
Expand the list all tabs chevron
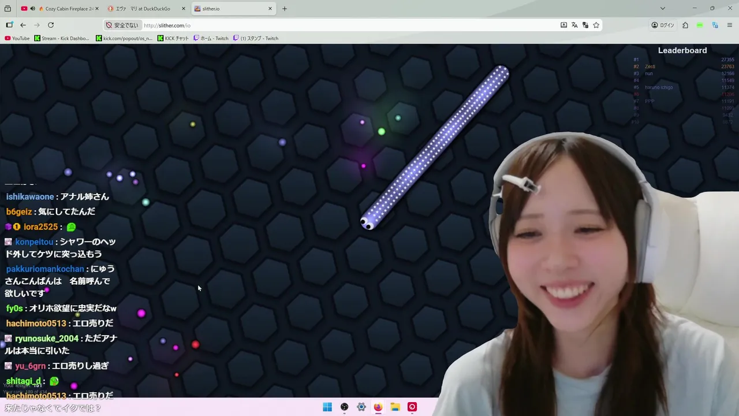click(x=663, y=9)
